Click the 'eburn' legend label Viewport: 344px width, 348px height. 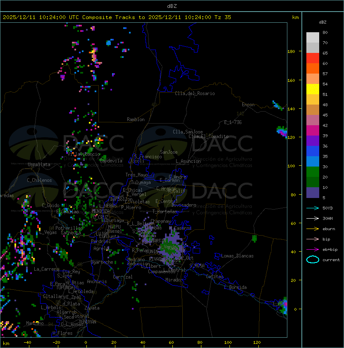point(329,229)
